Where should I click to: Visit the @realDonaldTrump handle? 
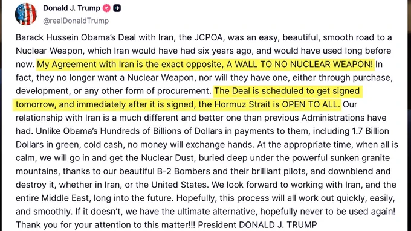[x=76, y=21]
